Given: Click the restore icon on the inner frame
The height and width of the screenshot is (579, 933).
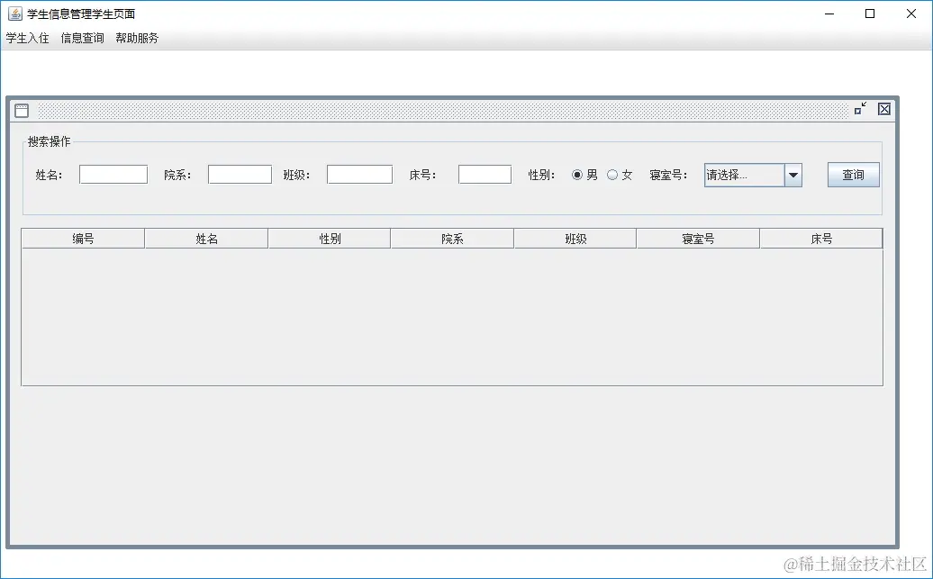Looking at the screenshot, I should pos(859,109).
